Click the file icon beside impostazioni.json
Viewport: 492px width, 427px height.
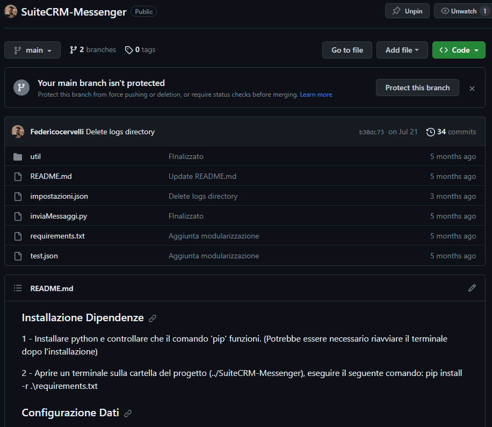tap(18, 197)
